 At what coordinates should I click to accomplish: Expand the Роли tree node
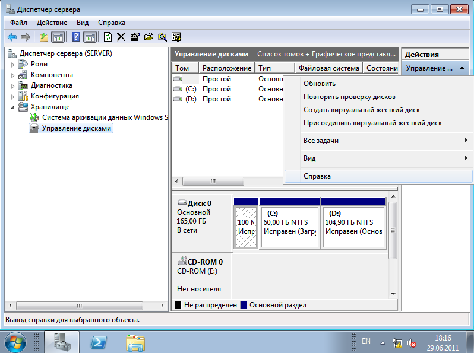point(12,65)
